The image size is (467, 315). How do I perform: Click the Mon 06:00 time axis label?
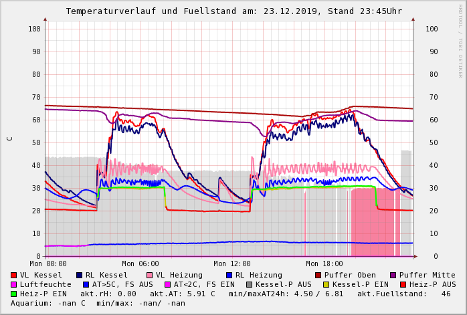pos(140,264)
